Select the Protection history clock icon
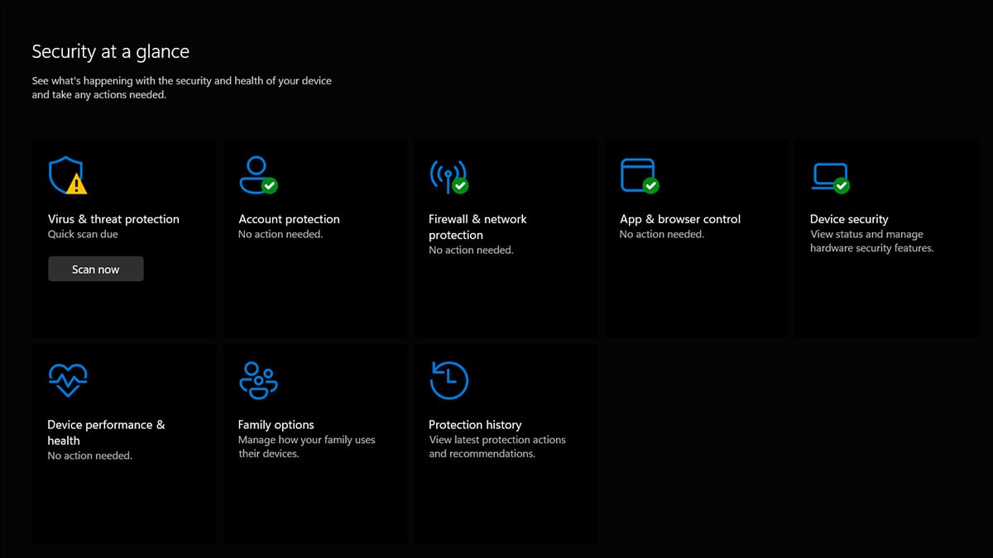The width and height of the screenshot is (993, 558). pos(449,379)
